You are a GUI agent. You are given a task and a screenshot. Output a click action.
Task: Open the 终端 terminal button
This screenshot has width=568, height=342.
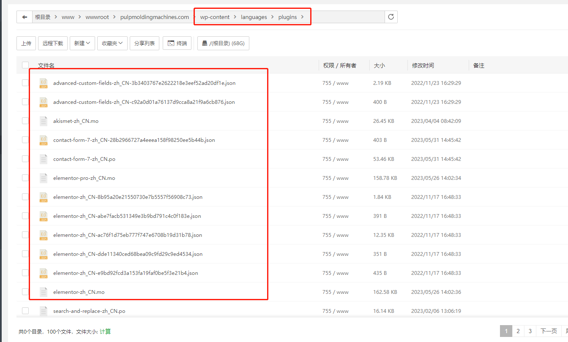177,43
